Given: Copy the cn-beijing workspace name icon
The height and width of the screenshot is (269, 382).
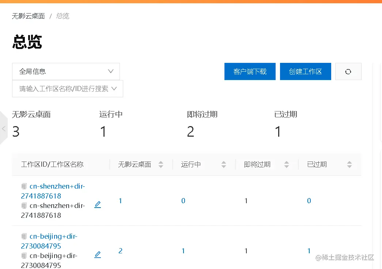Looking at the screenshot, I should [24, 256].
